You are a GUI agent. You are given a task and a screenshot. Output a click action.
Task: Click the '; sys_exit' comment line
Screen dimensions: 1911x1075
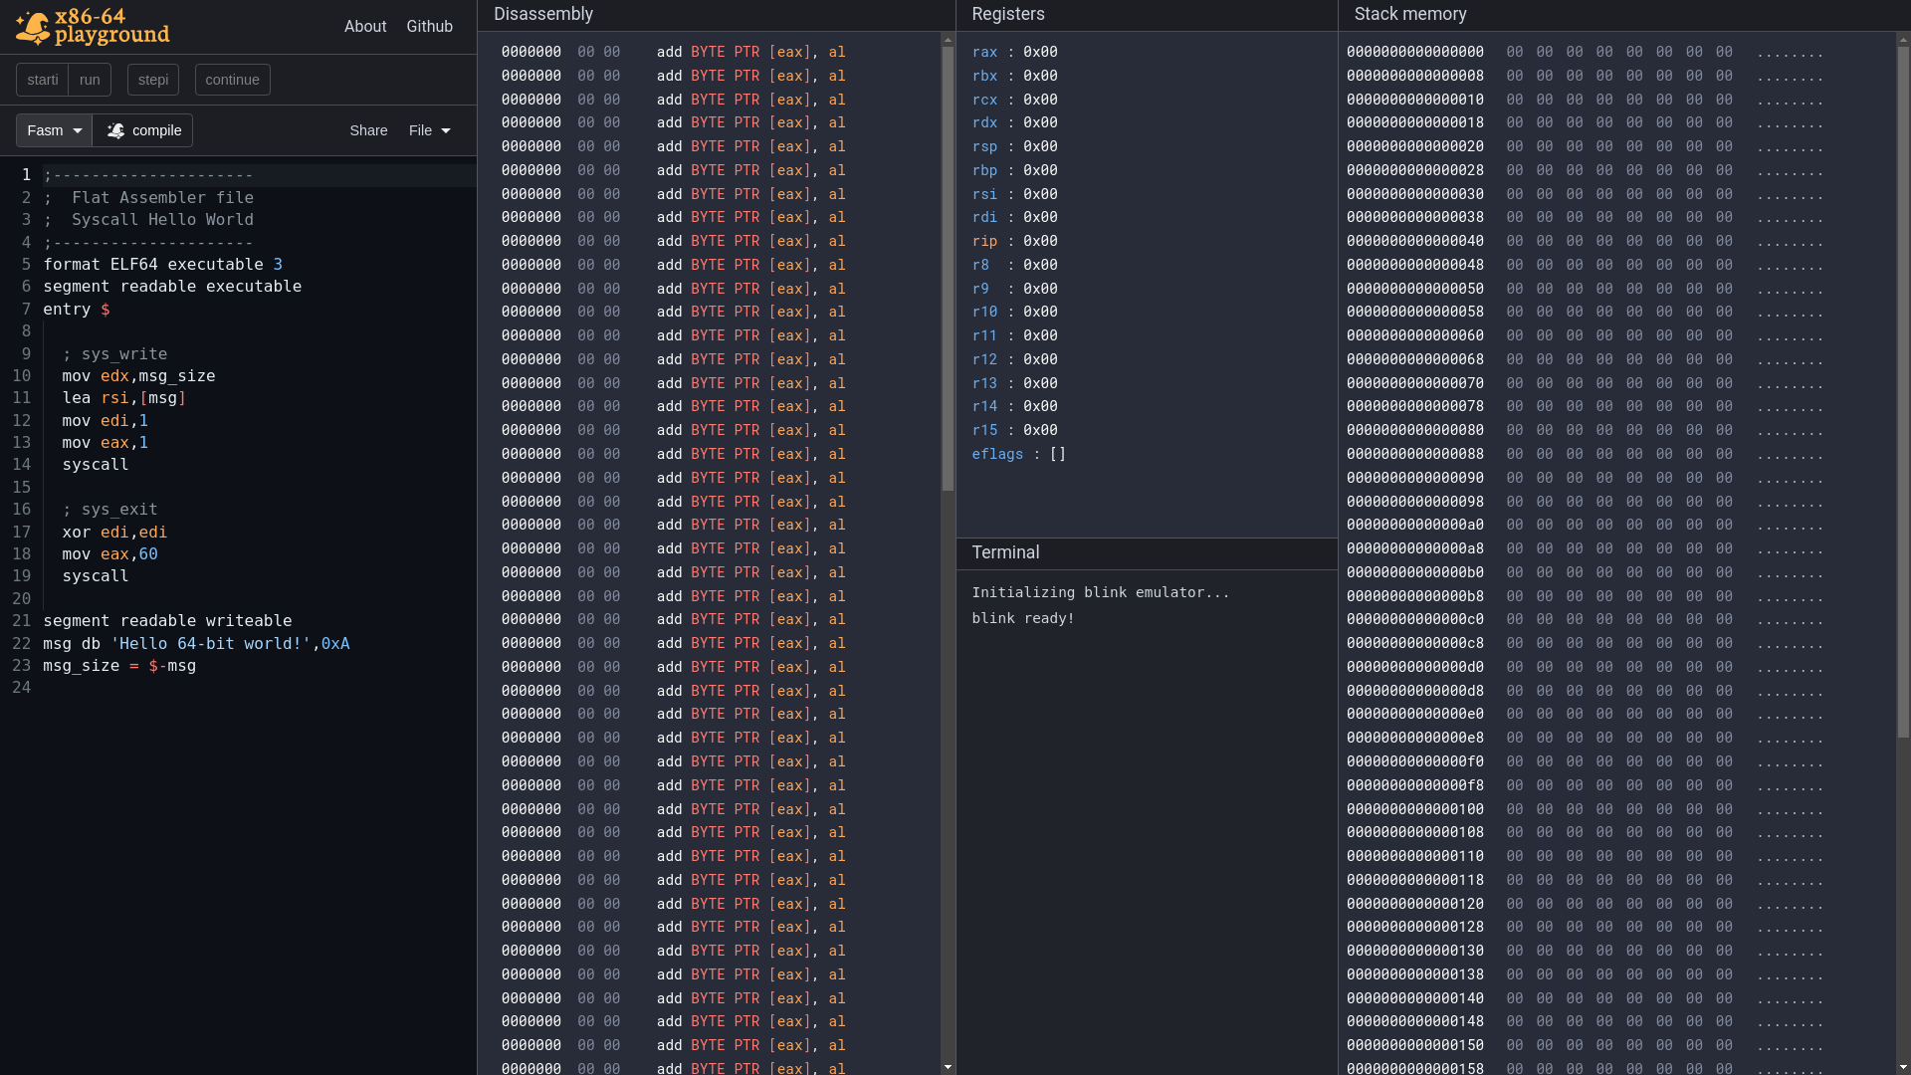click(109, 510)
